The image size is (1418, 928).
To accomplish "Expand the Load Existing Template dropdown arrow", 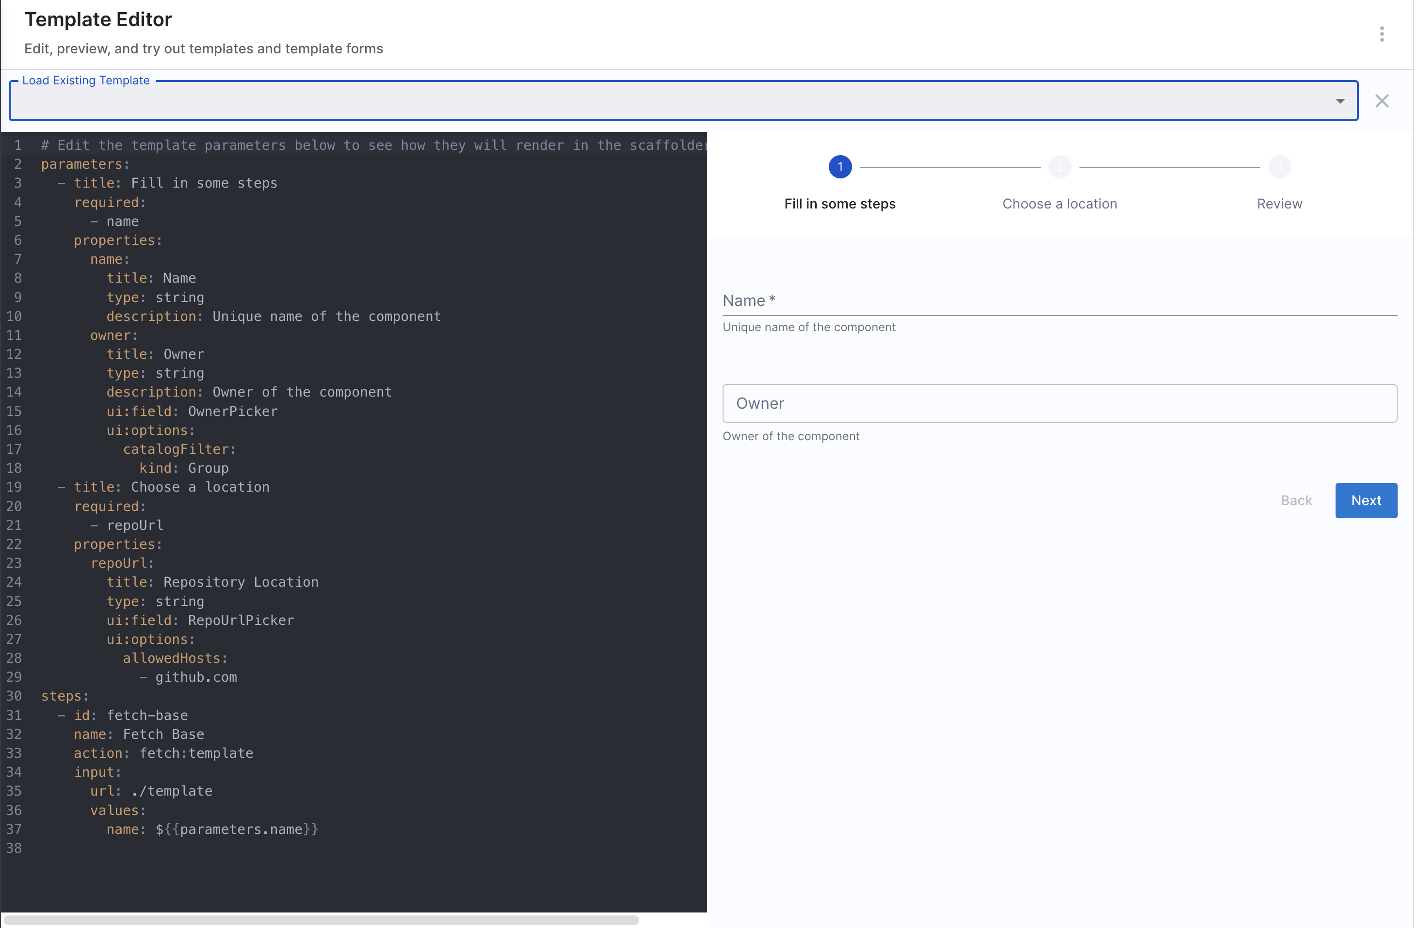I will tap(1339, 101).
